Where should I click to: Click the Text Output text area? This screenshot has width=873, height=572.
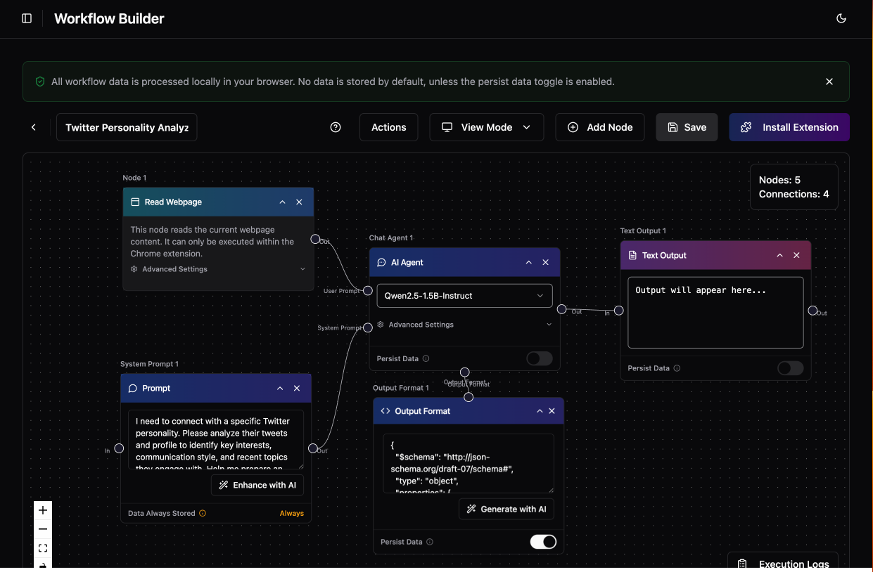[715, 312]
